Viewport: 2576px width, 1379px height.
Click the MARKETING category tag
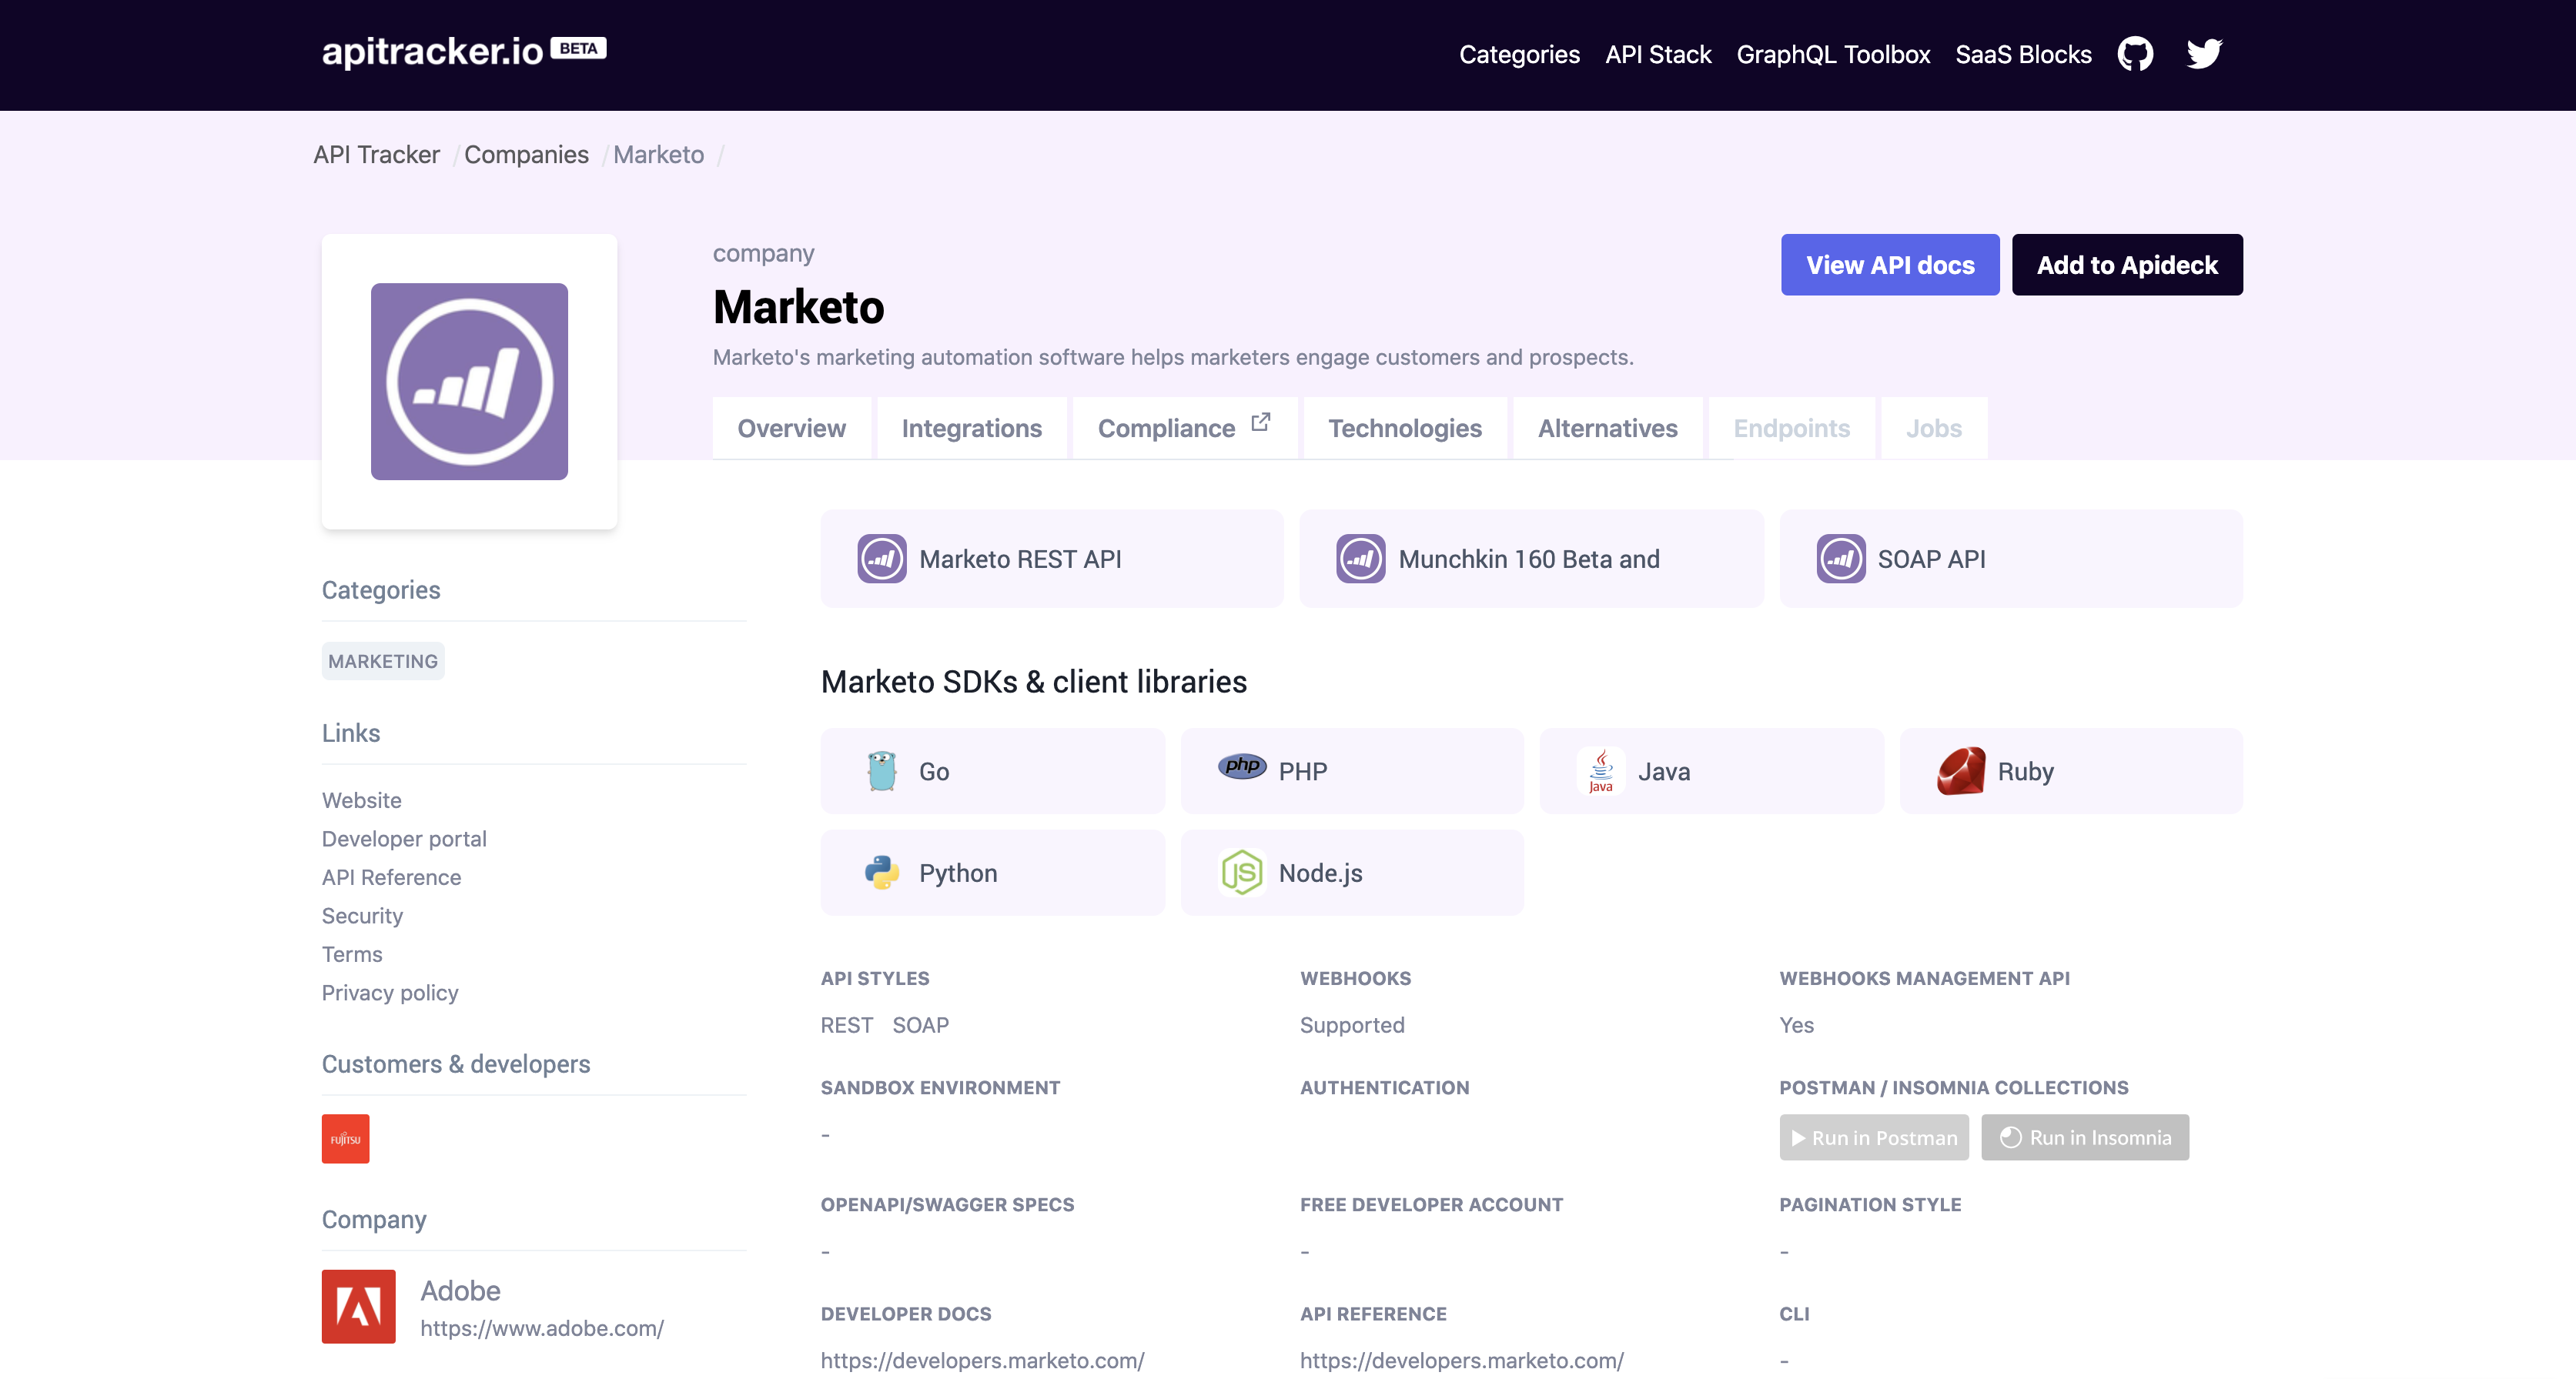[382, 662]
